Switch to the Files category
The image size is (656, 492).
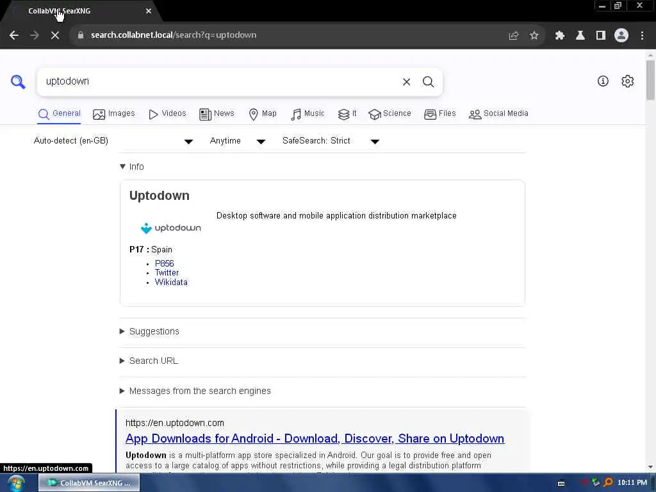(439, 114)
